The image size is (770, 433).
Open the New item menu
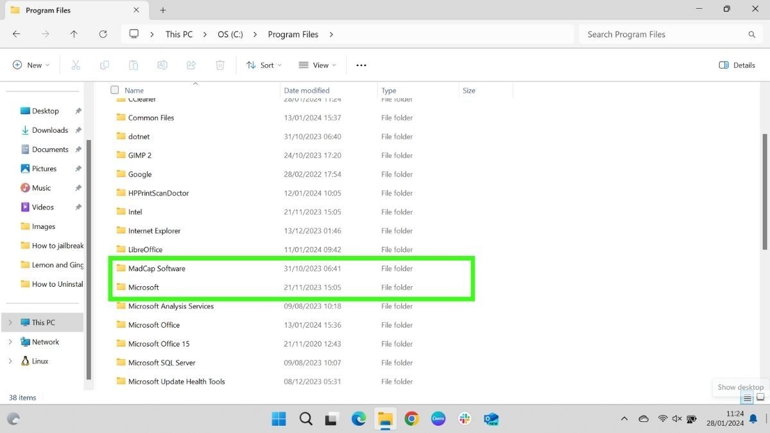[x=30, y=65]
